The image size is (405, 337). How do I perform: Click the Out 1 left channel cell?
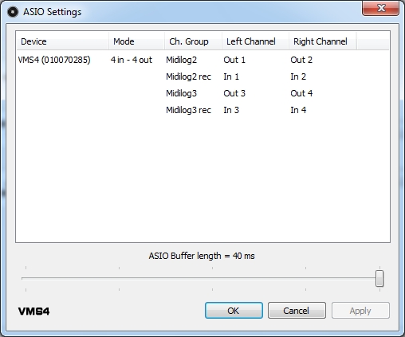click(x=234, y=60)
